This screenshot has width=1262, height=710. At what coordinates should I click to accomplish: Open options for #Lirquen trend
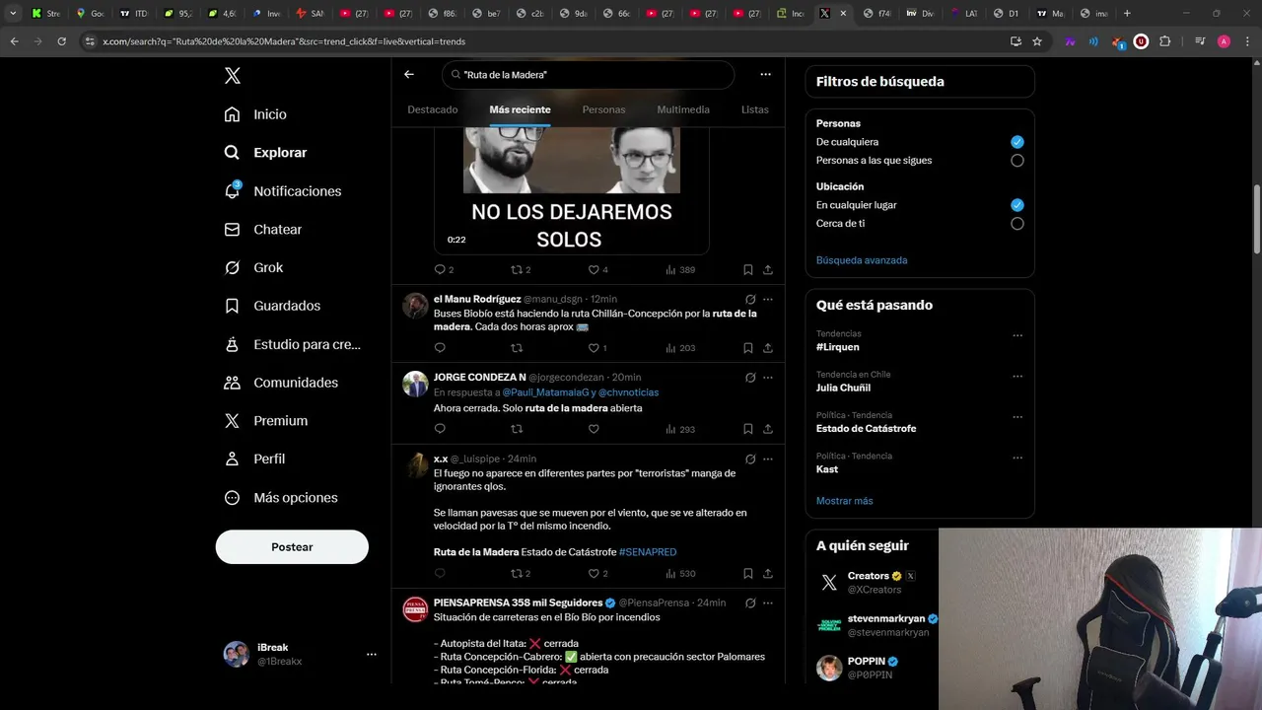point(1017,335)
